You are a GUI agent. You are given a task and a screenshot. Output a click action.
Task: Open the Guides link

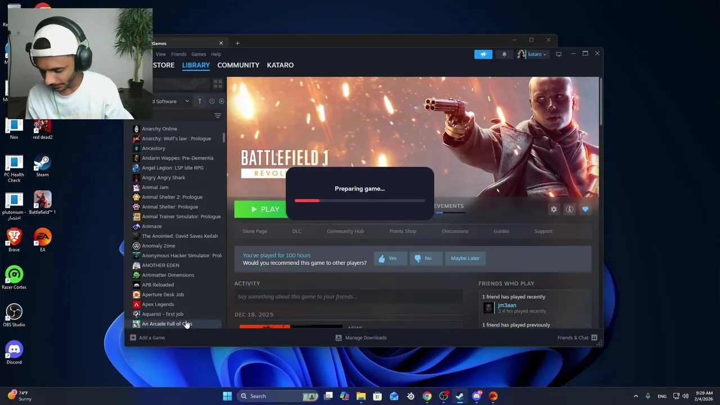(501, 231)
